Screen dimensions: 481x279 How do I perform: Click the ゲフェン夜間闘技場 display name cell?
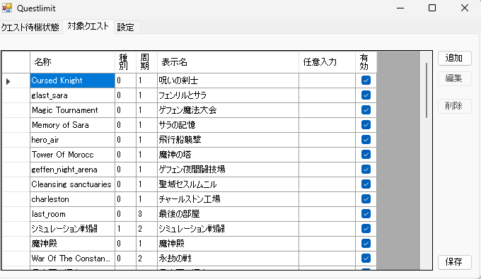(228, 170)
